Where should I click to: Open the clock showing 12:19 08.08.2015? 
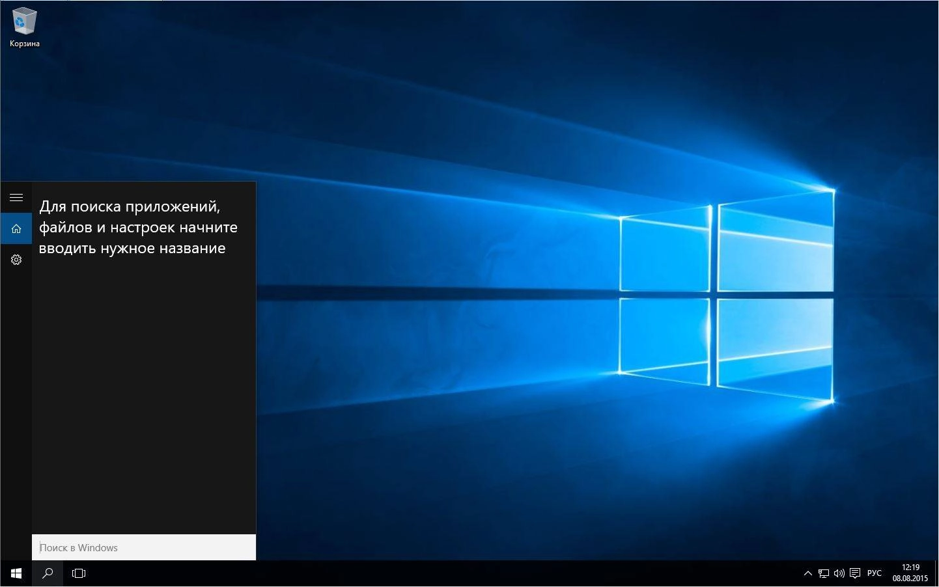(910, 573)
